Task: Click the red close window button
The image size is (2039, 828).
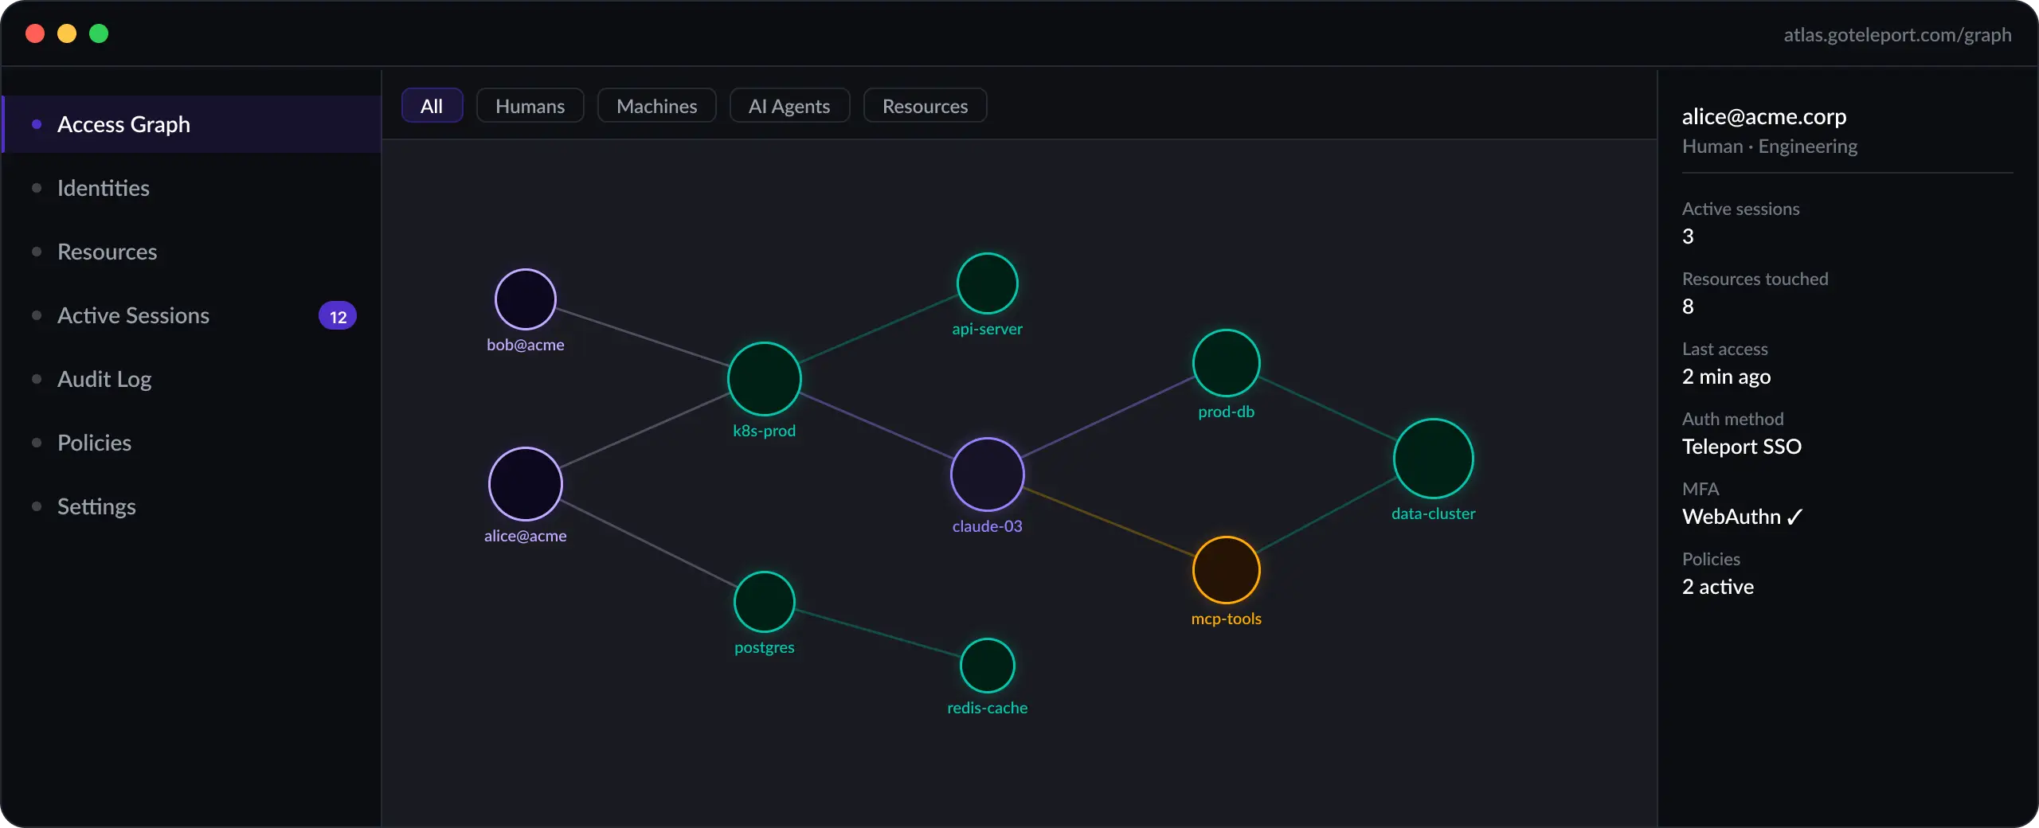Action: tap(35, 33)
